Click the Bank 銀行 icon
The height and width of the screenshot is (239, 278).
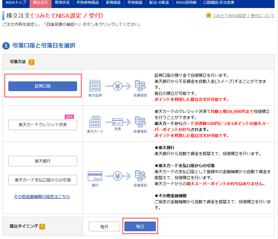pyautogui.click(x=95, y=176)
